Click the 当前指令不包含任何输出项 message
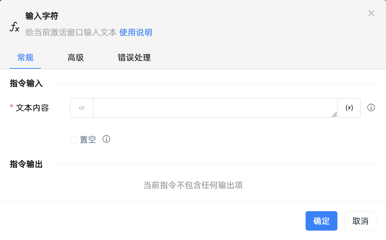The image size is (386, 240). tap(193, 185)
